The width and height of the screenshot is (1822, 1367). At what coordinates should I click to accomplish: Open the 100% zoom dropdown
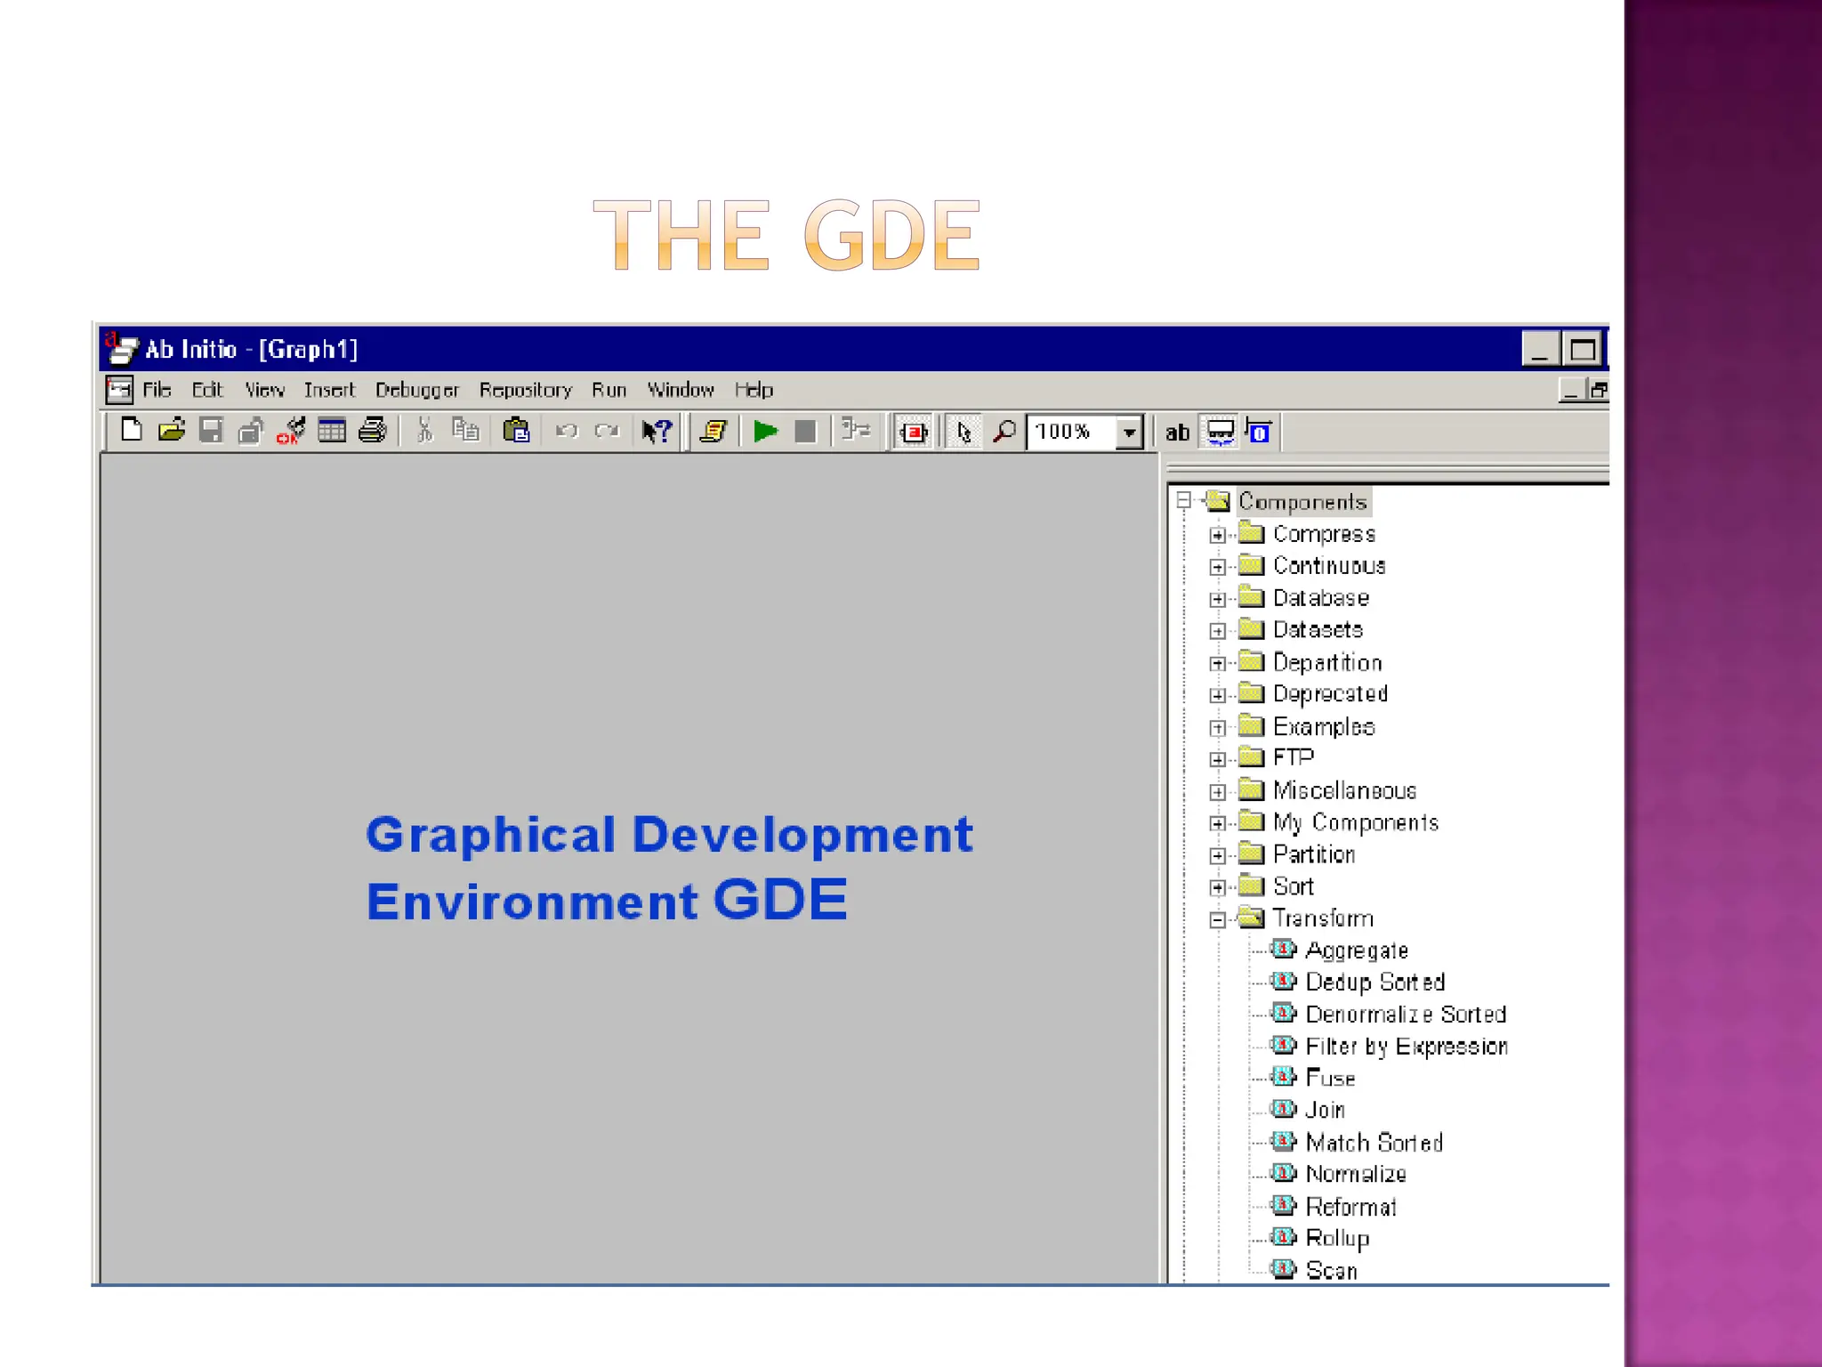click(x=1129, y=433)
